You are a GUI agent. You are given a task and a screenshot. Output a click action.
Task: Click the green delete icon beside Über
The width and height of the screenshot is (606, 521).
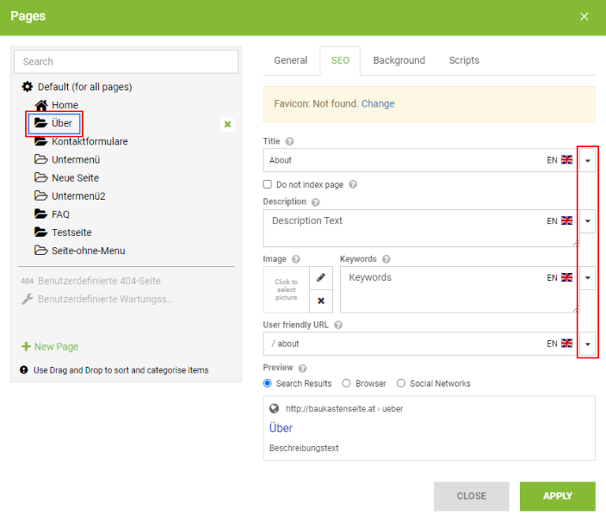click(227, 124)
